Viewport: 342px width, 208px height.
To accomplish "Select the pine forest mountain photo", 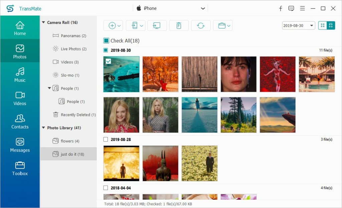I will pos(238,115).
